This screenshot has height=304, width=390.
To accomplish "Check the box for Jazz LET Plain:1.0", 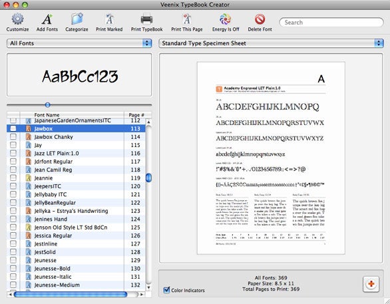I will [x=13, y=153].
